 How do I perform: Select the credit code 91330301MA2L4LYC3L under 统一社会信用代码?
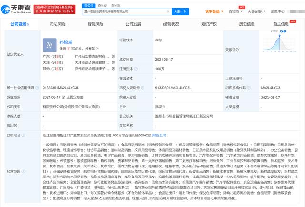pyautogui.click(x=61, y=88)
